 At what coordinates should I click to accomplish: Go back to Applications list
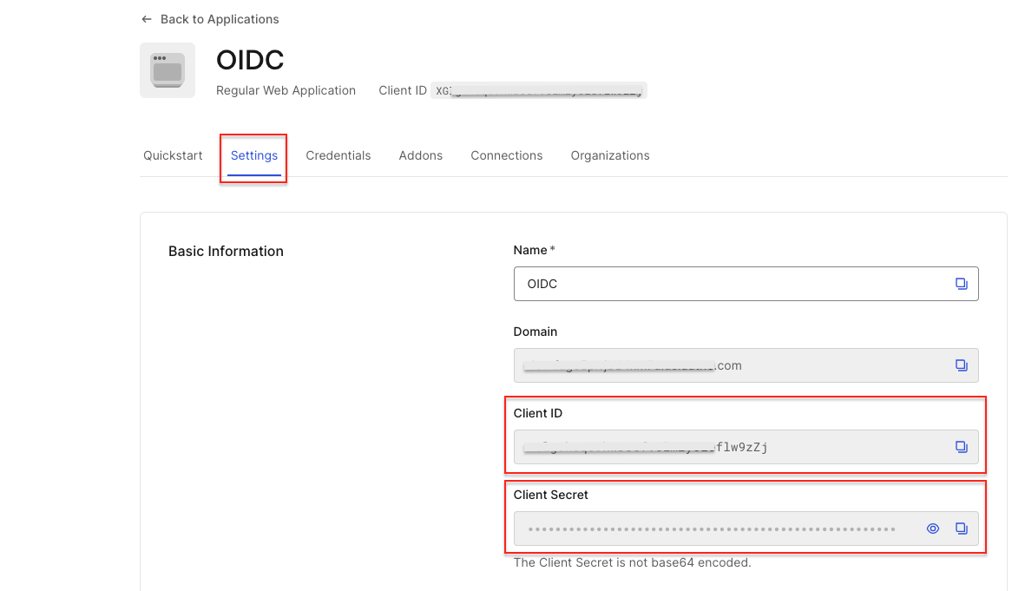pos(220,19)
